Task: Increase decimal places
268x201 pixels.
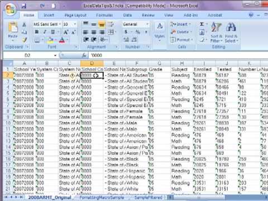Action: 126,40
